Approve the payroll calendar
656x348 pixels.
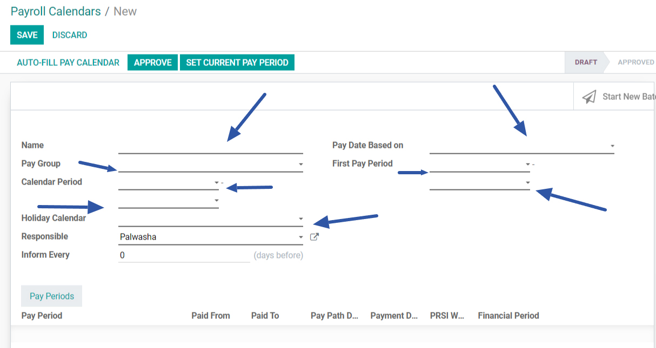tap(152, 62)
